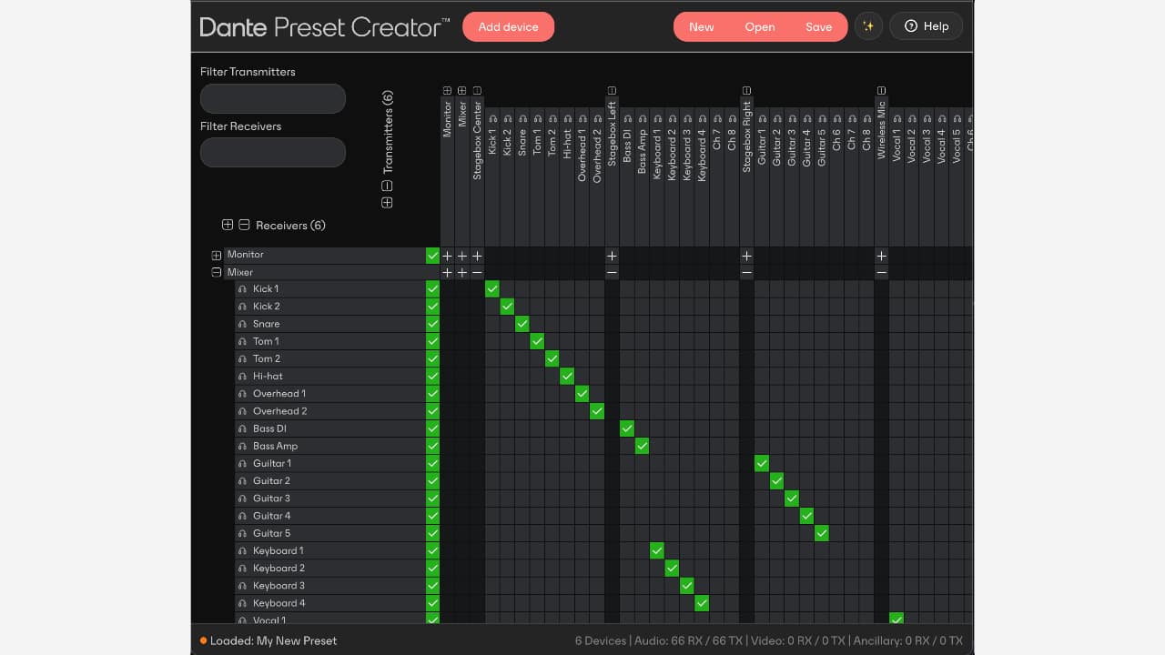This screenshot has height=655, width=1165.
Task: Click headphone icon above Hi-hat transmitter column
Action: pyautogui.click(x=567, y=119)
